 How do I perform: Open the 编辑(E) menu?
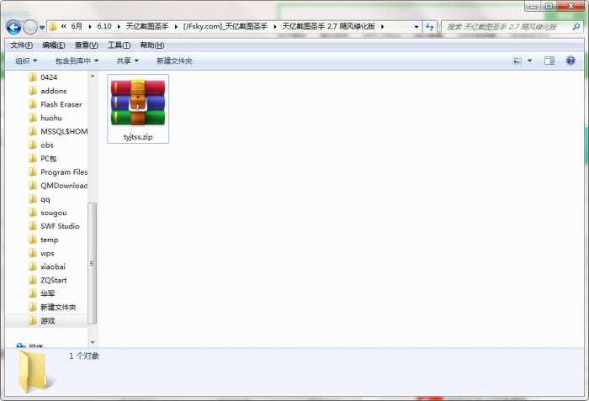coord(54,45)
